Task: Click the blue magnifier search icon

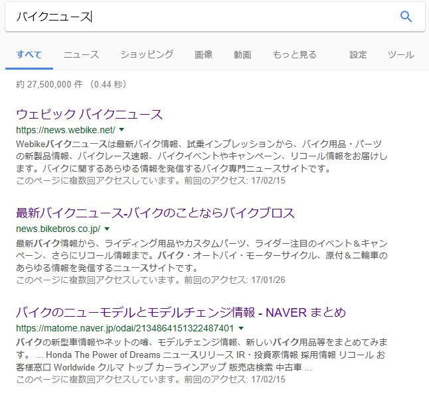Action: (x=406, y=17)
